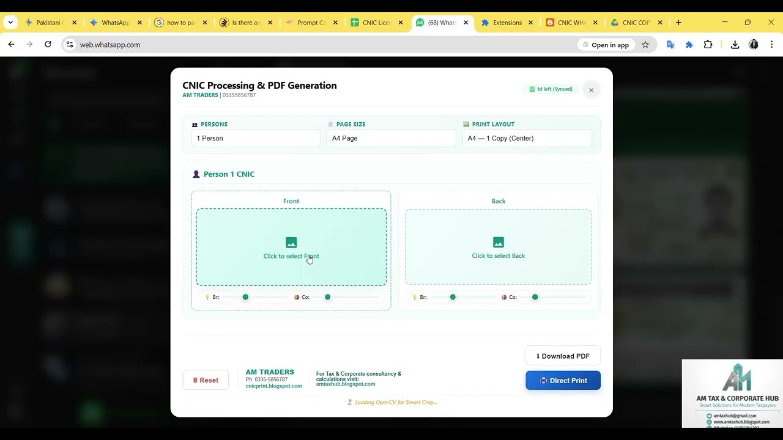The image size is (783, 440).
Task: Go forward in browser history
Action: [29, 45]
